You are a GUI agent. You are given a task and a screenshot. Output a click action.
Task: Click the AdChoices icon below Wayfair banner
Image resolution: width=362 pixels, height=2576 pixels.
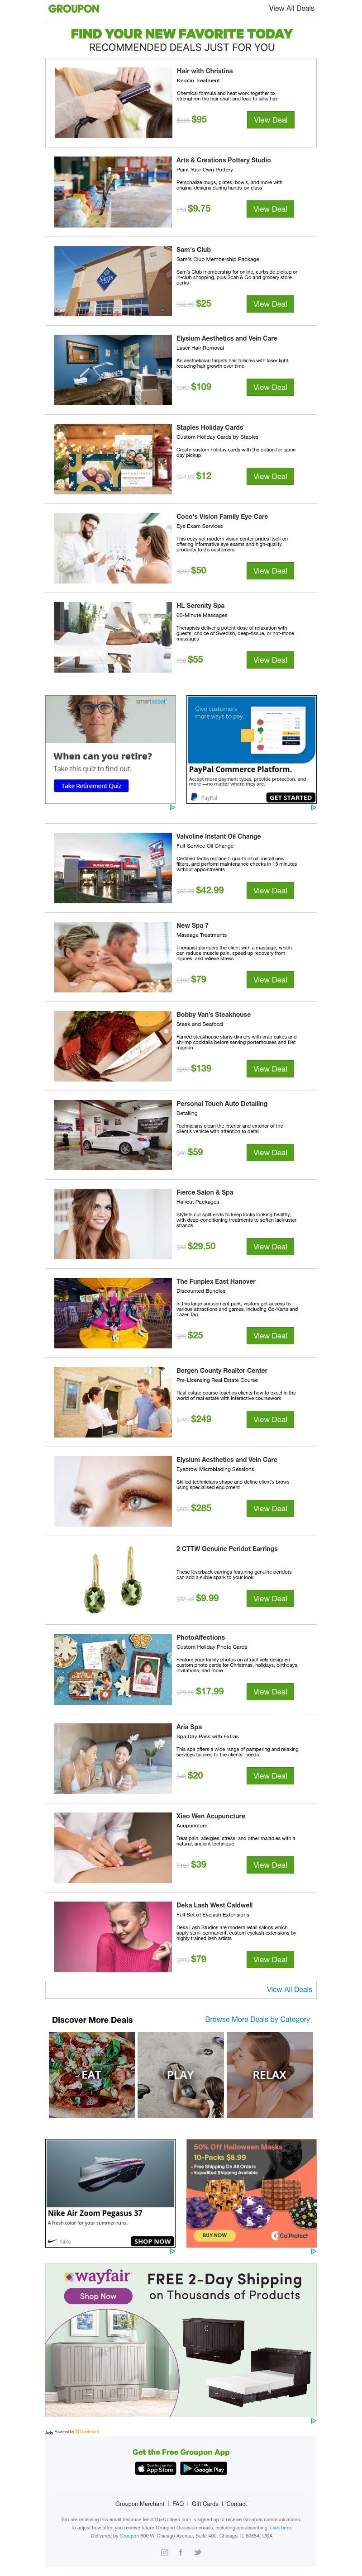pyautogui.click(x=313, y=2420)
